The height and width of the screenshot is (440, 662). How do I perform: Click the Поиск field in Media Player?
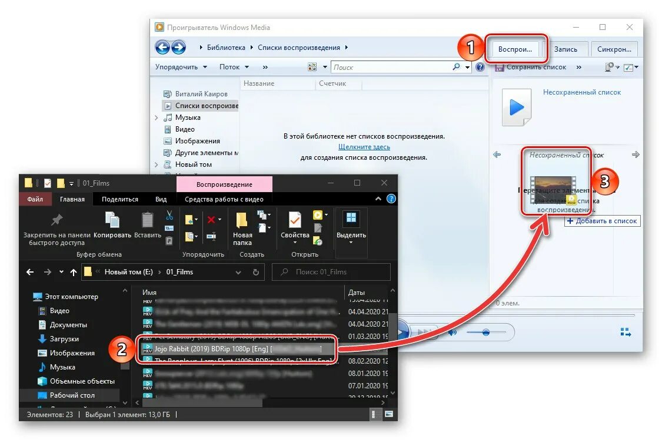pyautogui.click(x=391, y=67)
